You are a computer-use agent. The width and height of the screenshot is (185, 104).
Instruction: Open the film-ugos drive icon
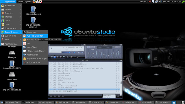[x=12, y=54]
